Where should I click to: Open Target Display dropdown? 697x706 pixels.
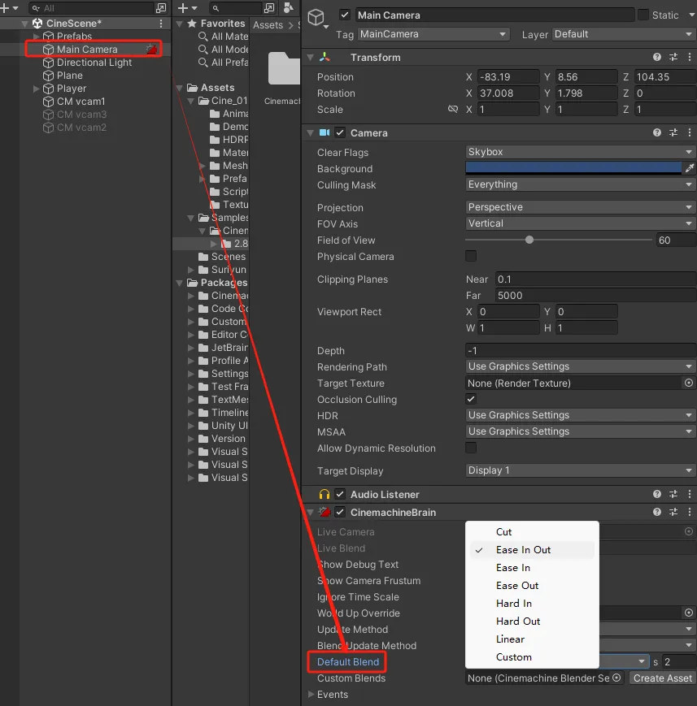point(580,470)
